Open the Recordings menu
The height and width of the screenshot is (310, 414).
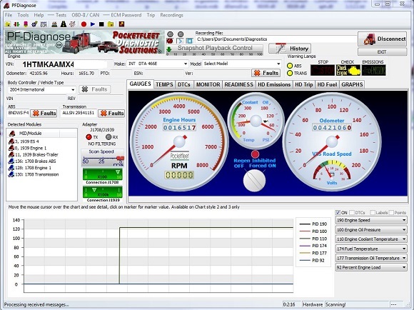point(171,15)
